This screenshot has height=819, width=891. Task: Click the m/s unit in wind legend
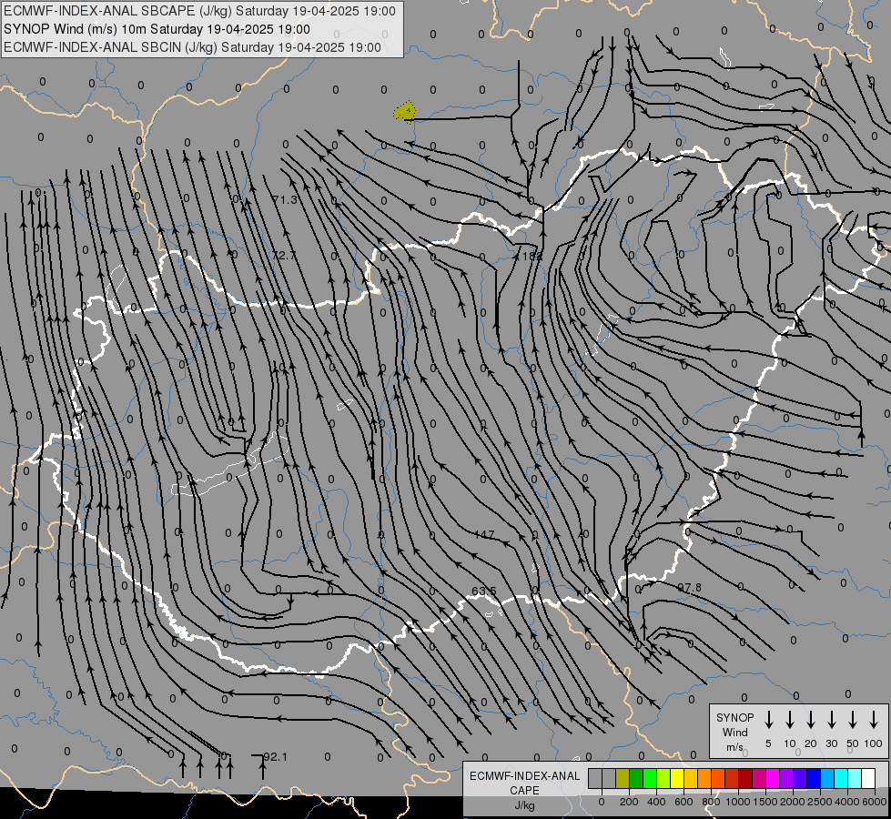coord(734,747)
